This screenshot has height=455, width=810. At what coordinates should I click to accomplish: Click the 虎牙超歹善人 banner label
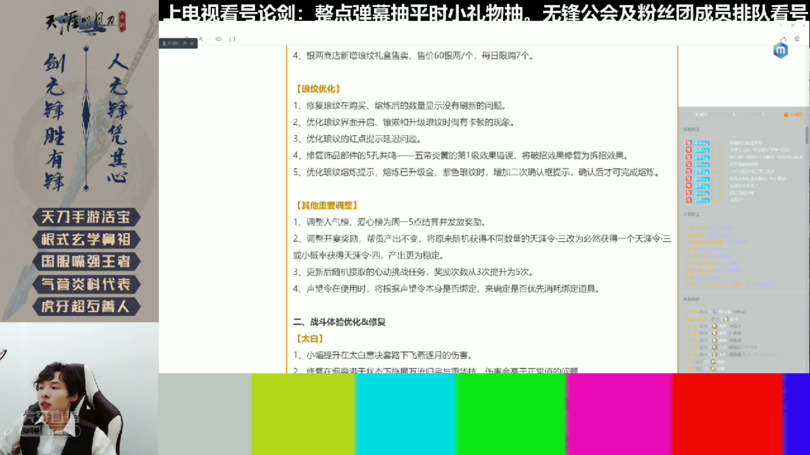(86, 307)
